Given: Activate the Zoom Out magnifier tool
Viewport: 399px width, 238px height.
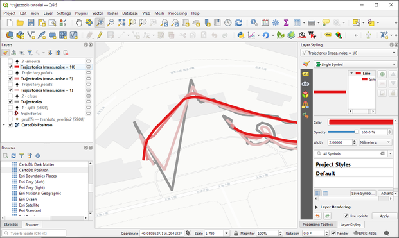Looking at the screenshot, I should click(x=111, y=22).
